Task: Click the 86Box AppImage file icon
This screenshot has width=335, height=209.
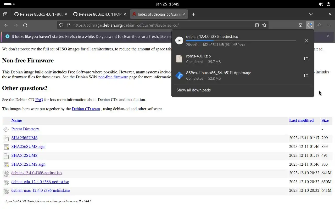Action: pos(179,76)
